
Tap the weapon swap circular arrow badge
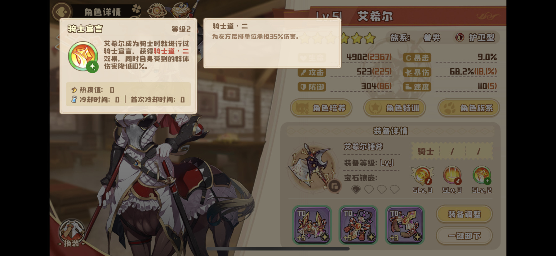coord(335,186)
